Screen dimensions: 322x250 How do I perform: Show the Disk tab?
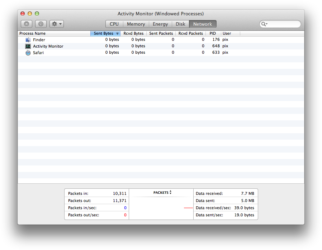click(x=180, y=24)
